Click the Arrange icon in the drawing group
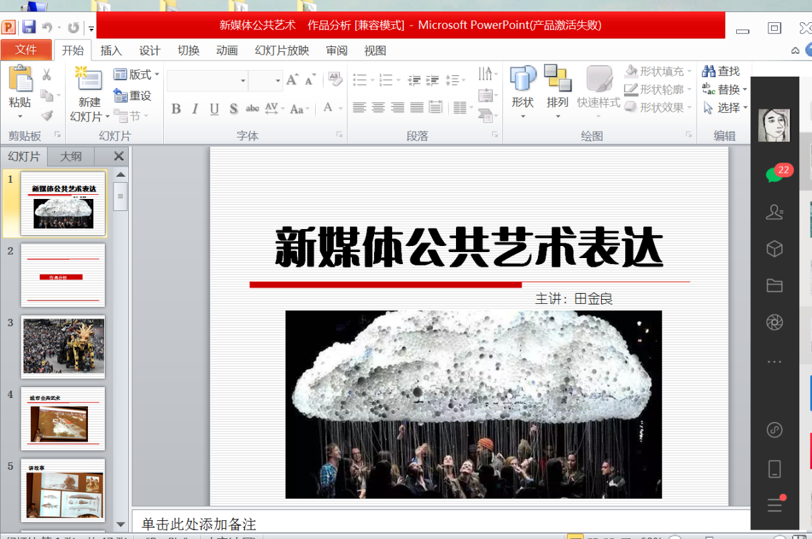The width and height of the screenshot is (812, 539). click(557, 78)
